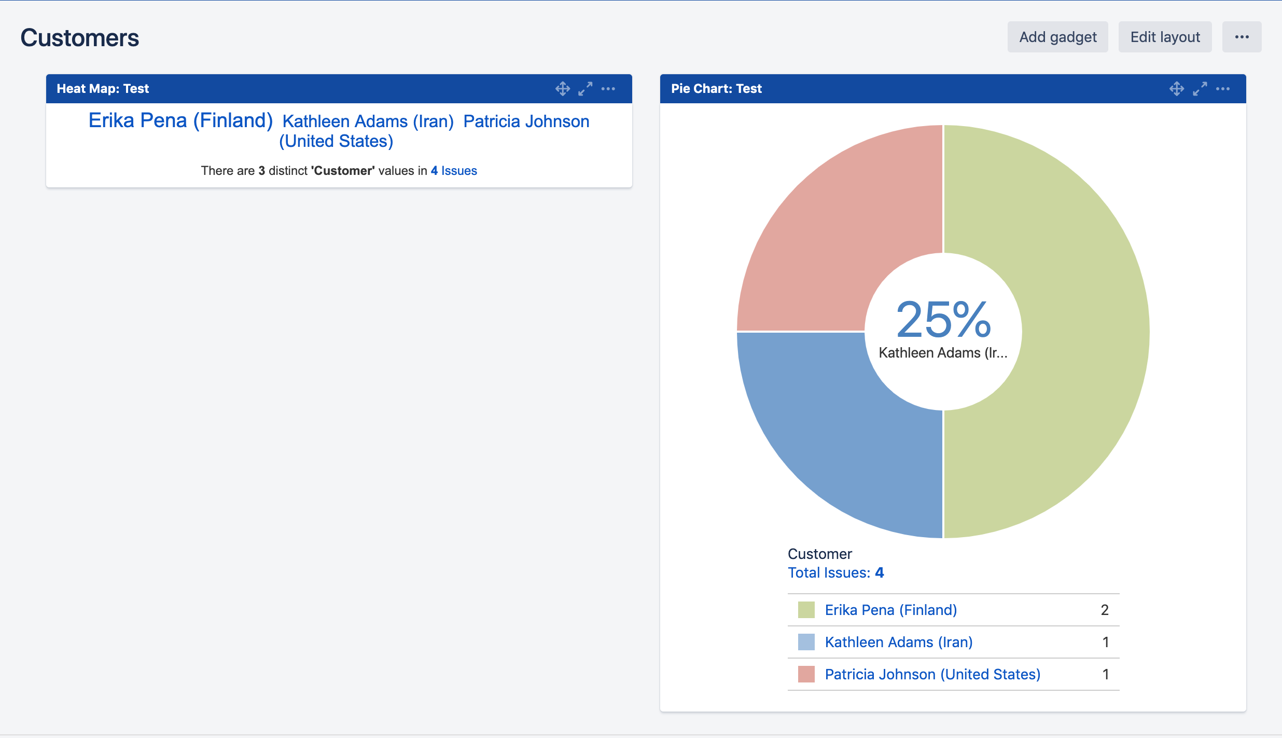
Task: Click the Edit layout button
Action: (1165, 37)
